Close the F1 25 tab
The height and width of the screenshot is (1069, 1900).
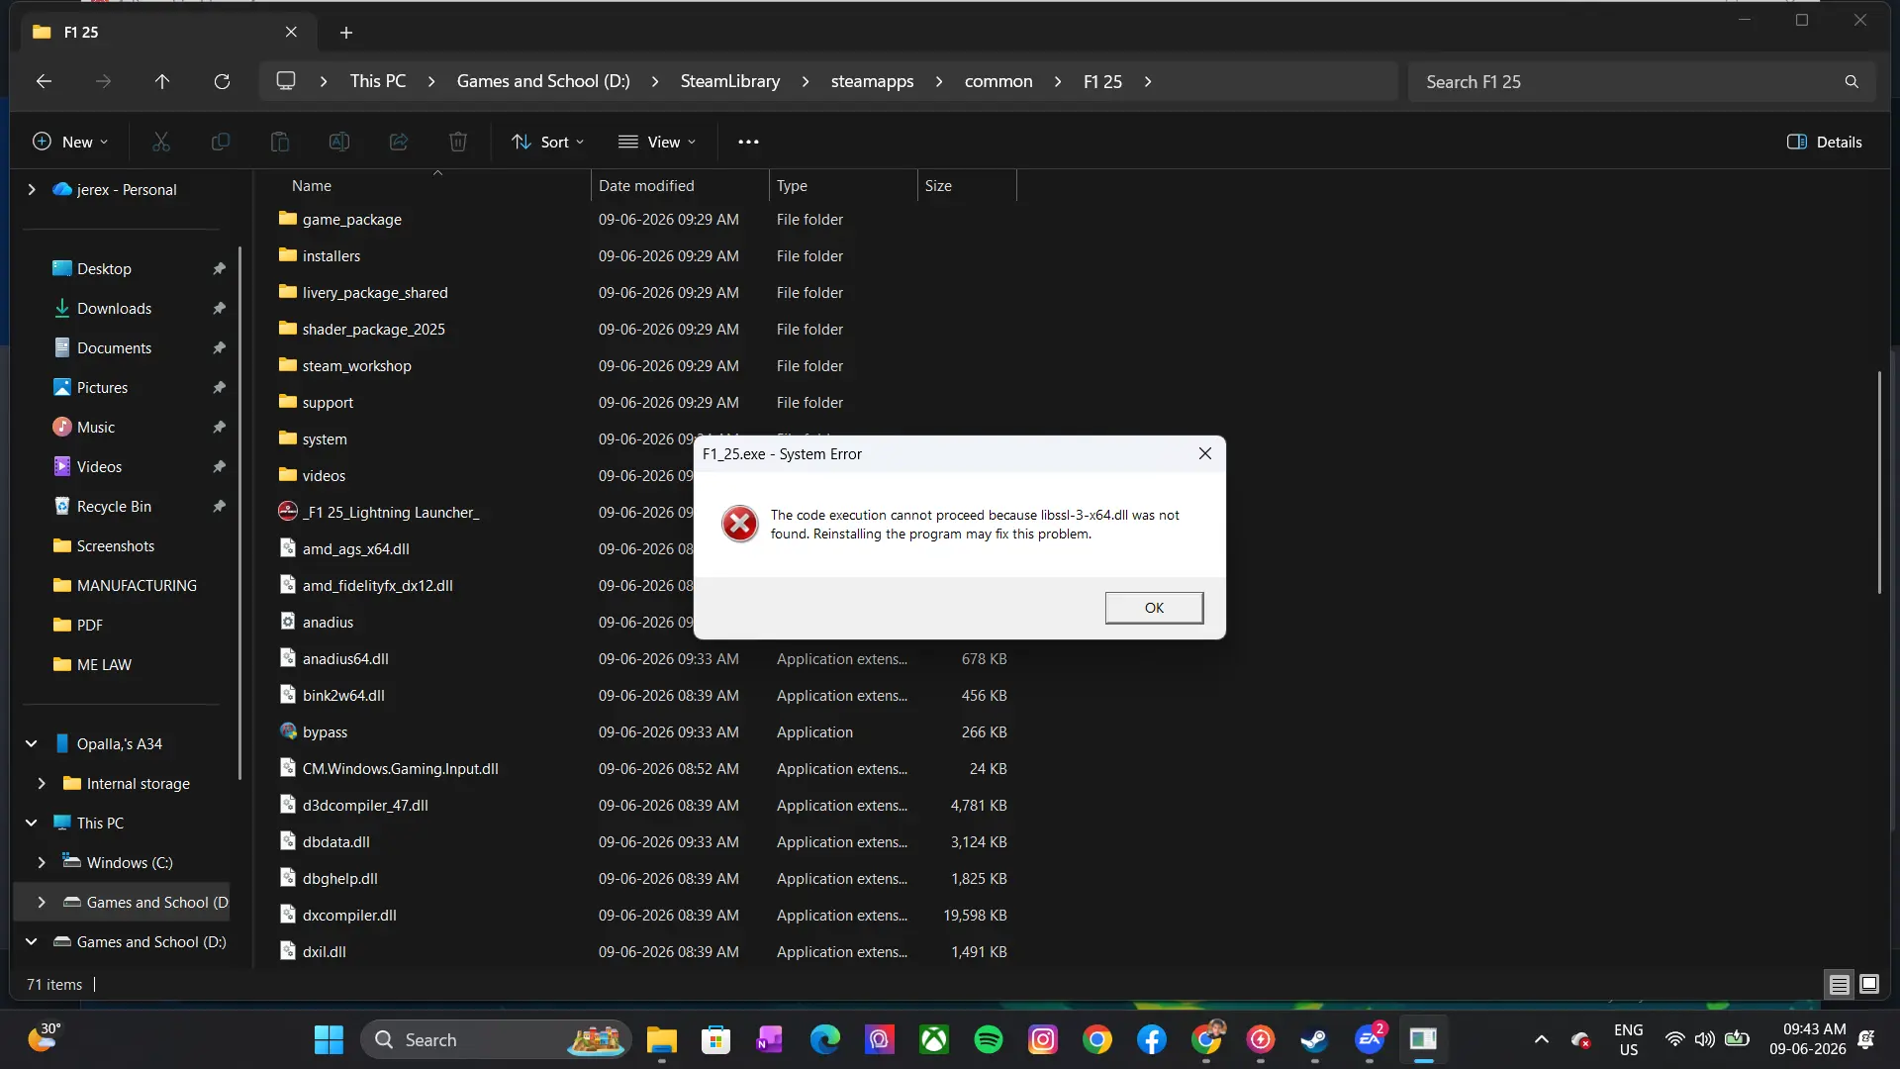click(x=291, y=32)
